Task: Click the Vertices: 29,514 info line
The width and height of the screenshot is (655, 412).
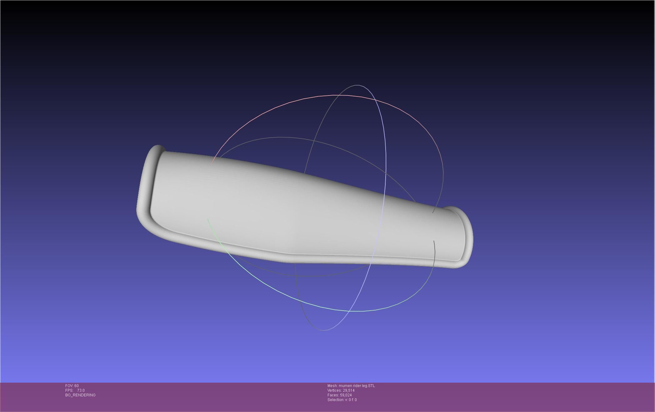Action: (x=341, y=390)
